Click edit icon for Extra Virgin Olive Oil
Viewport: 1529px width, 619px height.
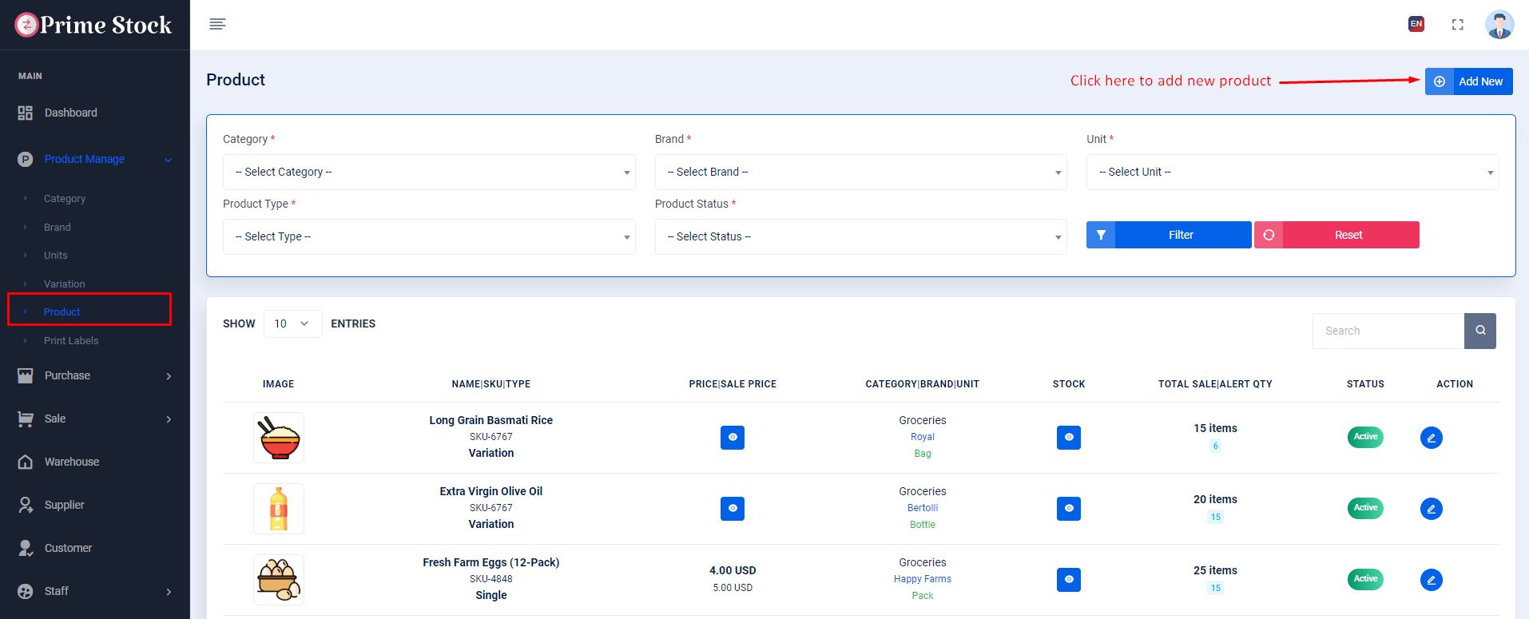pyautogui.click(x=1431, y=509)
